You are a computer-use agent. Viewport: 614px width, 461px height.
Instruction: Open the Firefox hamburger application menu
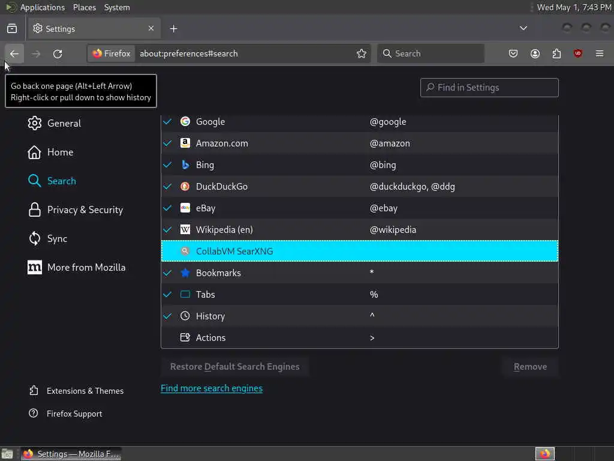point(600,53)
